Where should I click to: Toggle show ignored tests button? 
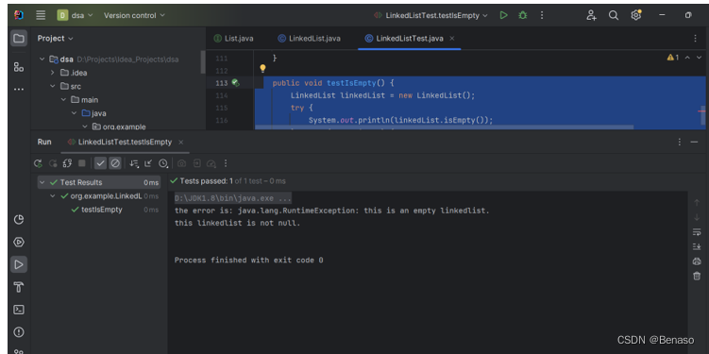pos(115,163)
